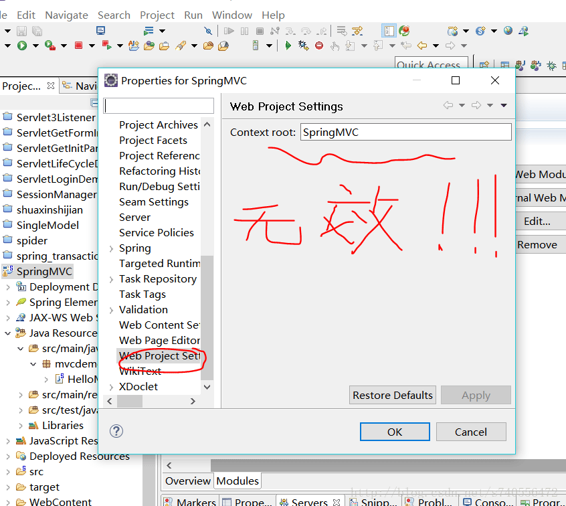Click the Context root text field

click(x=405, y=132)
